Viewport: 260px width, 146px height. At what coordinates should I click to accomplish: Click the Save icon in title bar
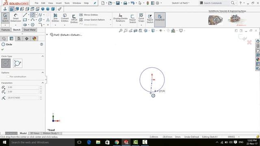coord(118,3)
